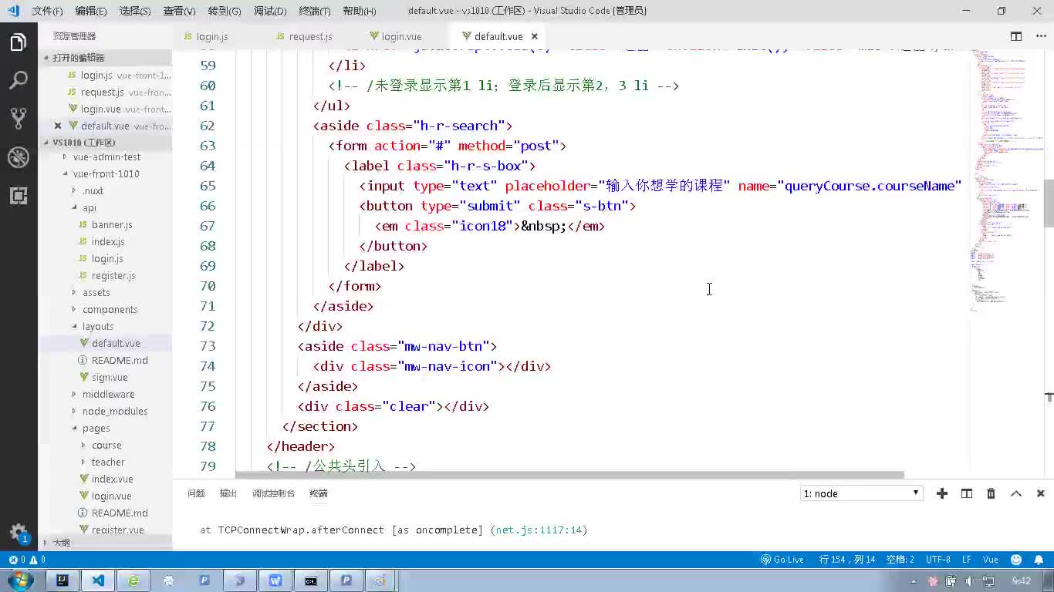Image resolution: width=1054 pixels, height=592 pixels.
Task: Switch to the 调试控制台 panel tab
Action: coord(273,493)
